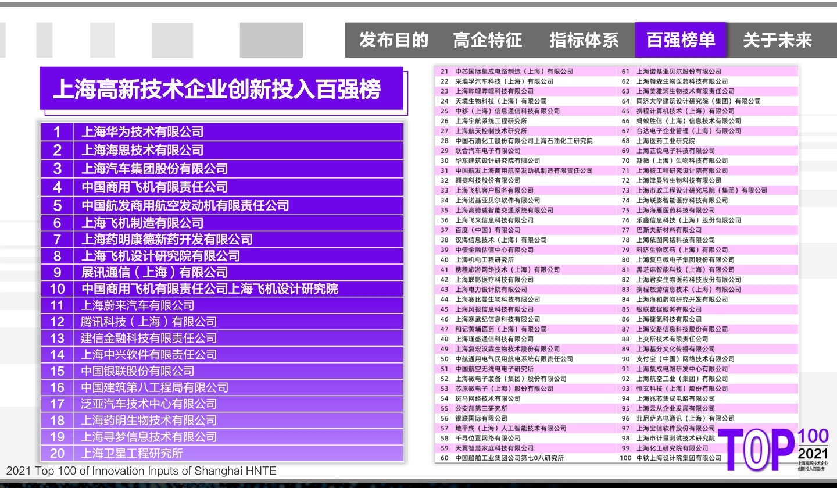Click 上海电力设计院有限公司

coord(491,289)
